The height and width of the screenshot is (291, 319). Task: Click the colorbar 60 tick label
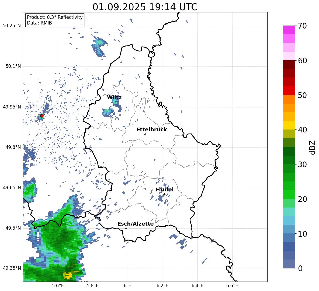(x=302, y=61)
